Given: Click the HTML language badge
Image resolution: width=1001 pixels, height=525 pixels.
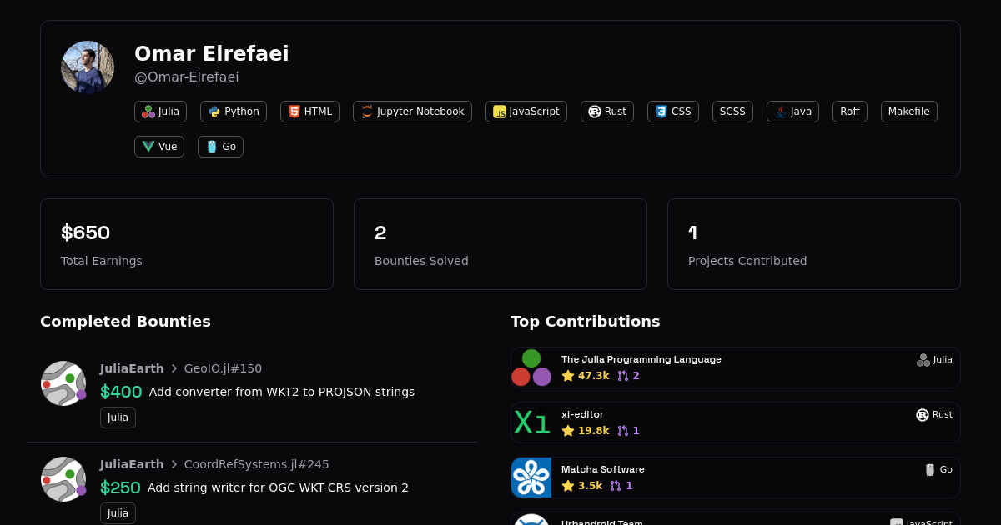Looking at the screenshot, I should point(309,112).
